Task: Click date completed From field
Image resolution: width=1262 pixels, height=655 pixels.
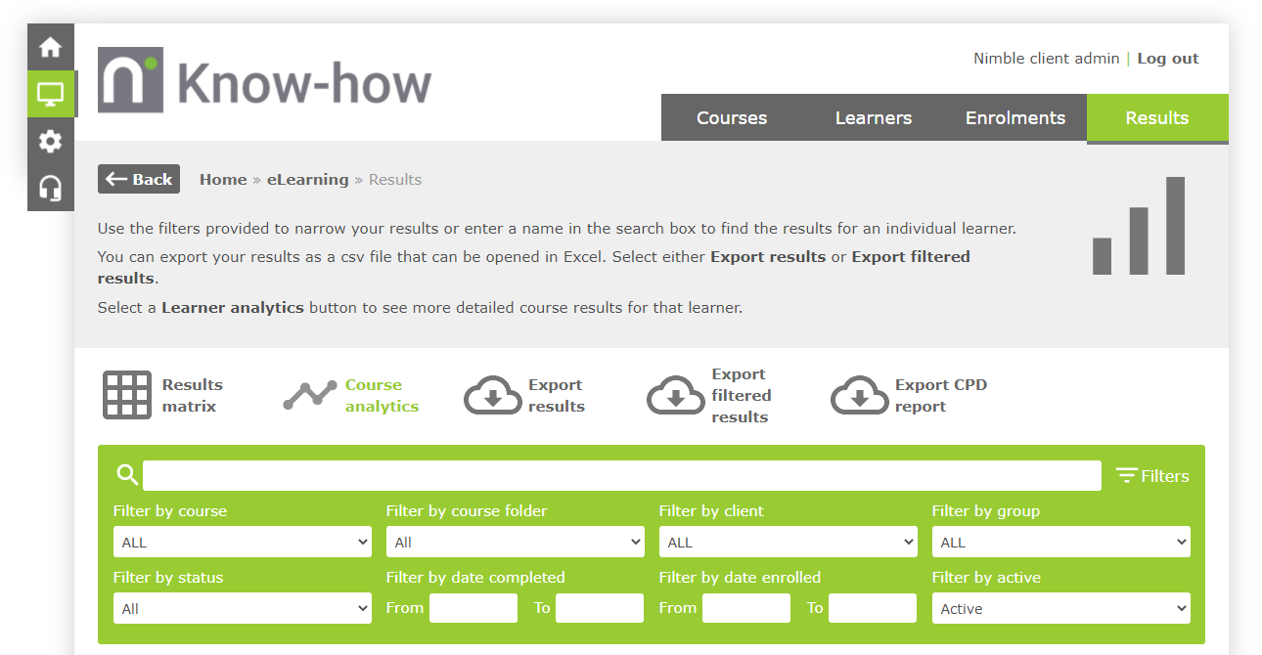Action: click(x=473, y=608)
